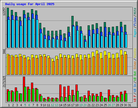Click the 'Daily usage for April 2025' title
Viewport: 138px width, 108px height.
pos(30,4)
